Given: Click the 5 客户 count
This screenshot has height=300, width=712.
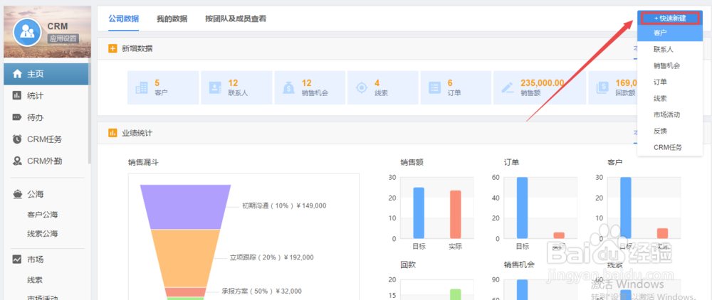Looking at the screenshot, I should pyautogui.click(x=157, y=83).
